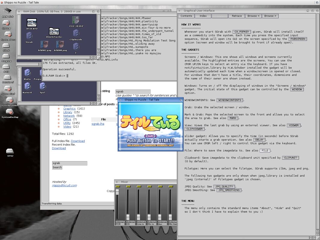Viewport: 320px width, 240px height.
Task: Toggle mute for Line in channel
Action: pos(139,187)
